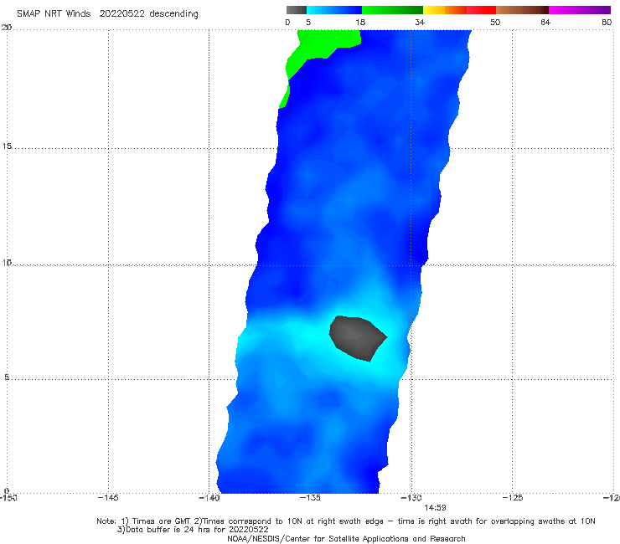Click the longitude label "-150"

pyautogui.click(x=8, y=498)
